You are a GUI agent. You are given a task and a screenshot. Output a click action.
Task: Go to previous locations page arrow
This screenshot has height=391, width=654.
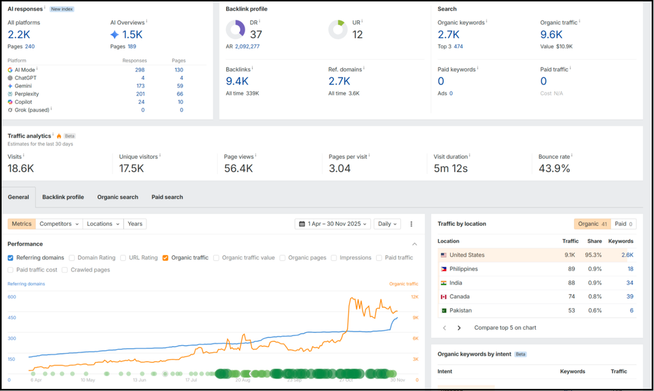click(x=445, y=328)
